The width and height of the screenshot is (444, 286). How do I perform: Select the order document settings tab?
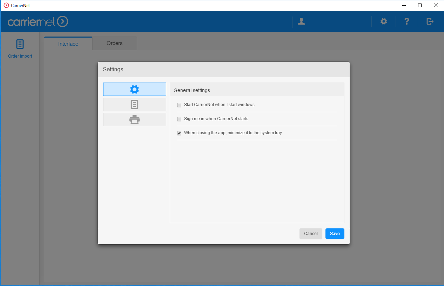coord(135,104)
